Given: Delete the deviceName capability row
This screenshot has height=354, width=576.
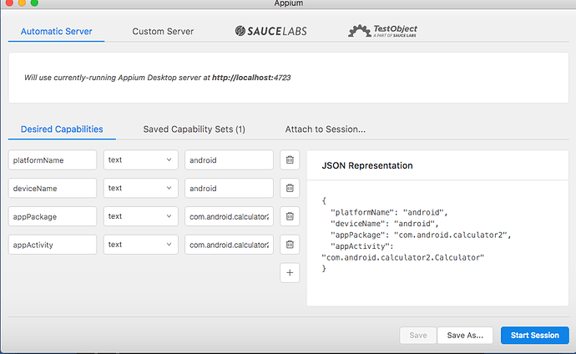Looking at the screenshot, I should click(x=290, y=188).
